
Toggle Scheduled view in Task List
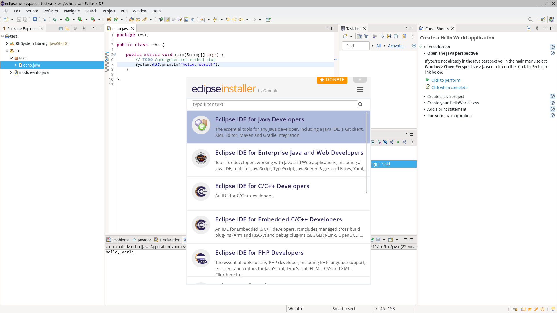[x=366, y=36]
